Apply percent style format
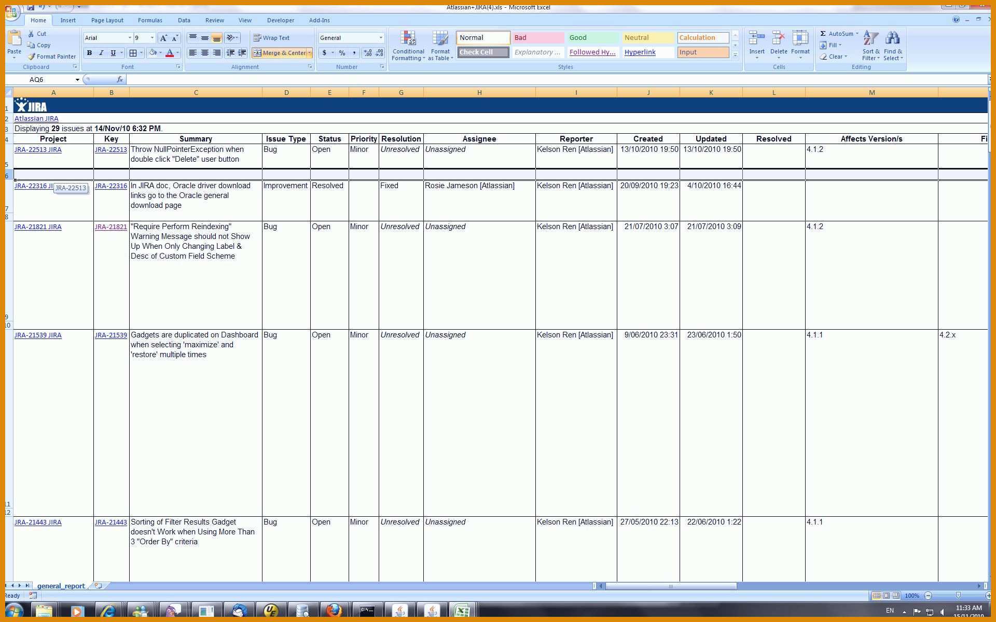The image size is (996, 622). click(342, 53)
